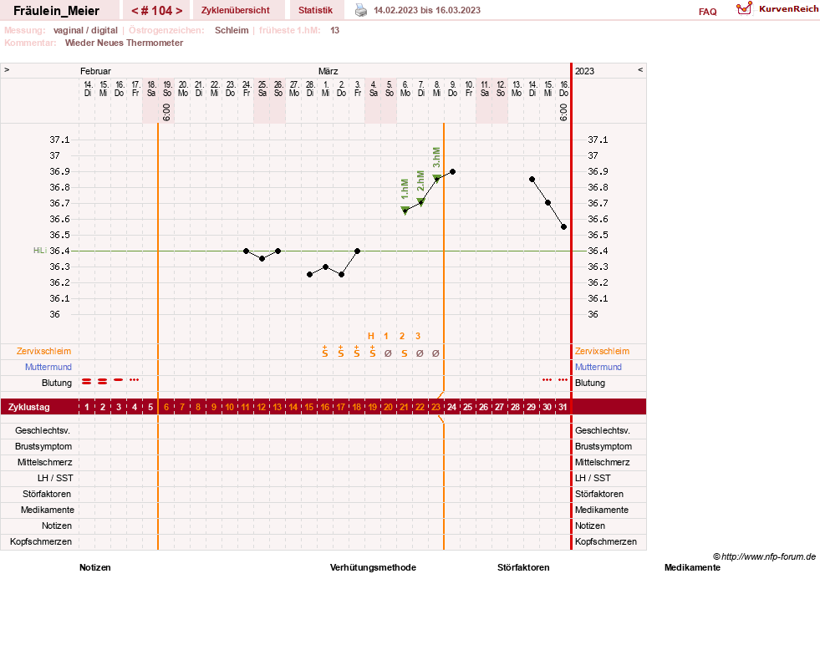Screen dimensions: 820x650
Task: Click the temperature point on 14. Di
Action: click(532, 180)
